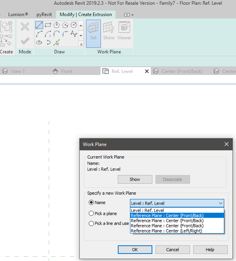
Task: Select the Fillet Arc tool
Action: [x=65, y=34]
